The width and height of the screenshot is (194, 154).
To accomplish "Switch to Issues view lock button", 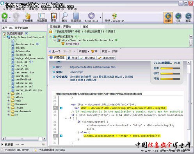I will pyautogui.click(x=168, y=18).
